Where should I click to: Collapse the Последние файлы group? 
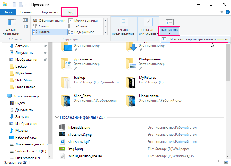coord(57,117)
